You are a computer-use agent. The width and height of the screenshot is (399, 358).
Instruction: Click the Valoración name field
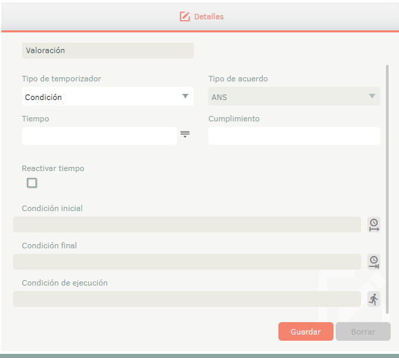[x=108, y=50]
